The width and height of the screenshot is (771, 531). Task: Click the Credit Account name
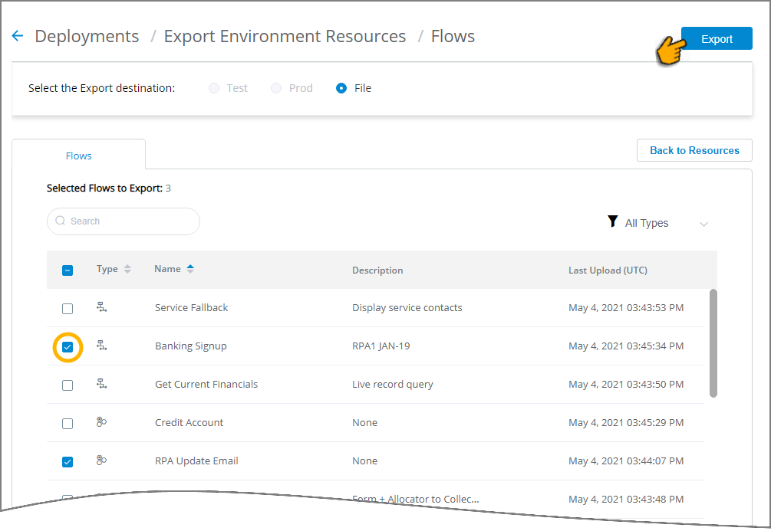[x=189, y=422]
